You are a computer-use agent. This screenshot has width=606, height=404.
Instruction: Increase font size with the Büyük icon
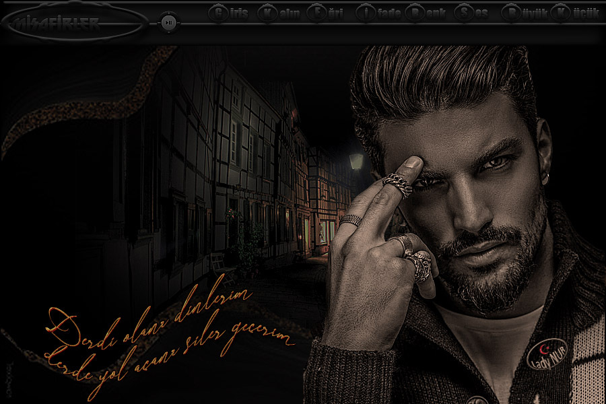513,13
